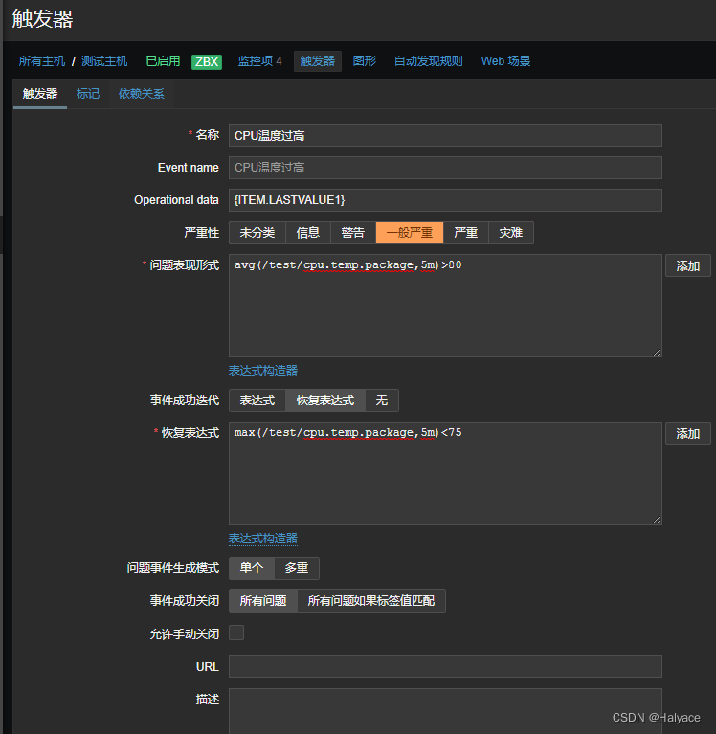Click 添加 button beside recovery expression

[687, 434]
